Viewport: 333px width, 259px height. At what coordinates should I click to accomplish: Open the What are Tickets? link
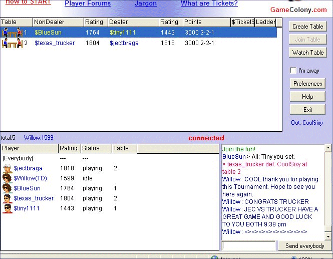point(209,4)
